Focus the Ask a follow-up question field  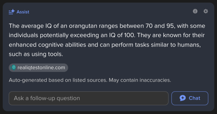coord(89,98)
